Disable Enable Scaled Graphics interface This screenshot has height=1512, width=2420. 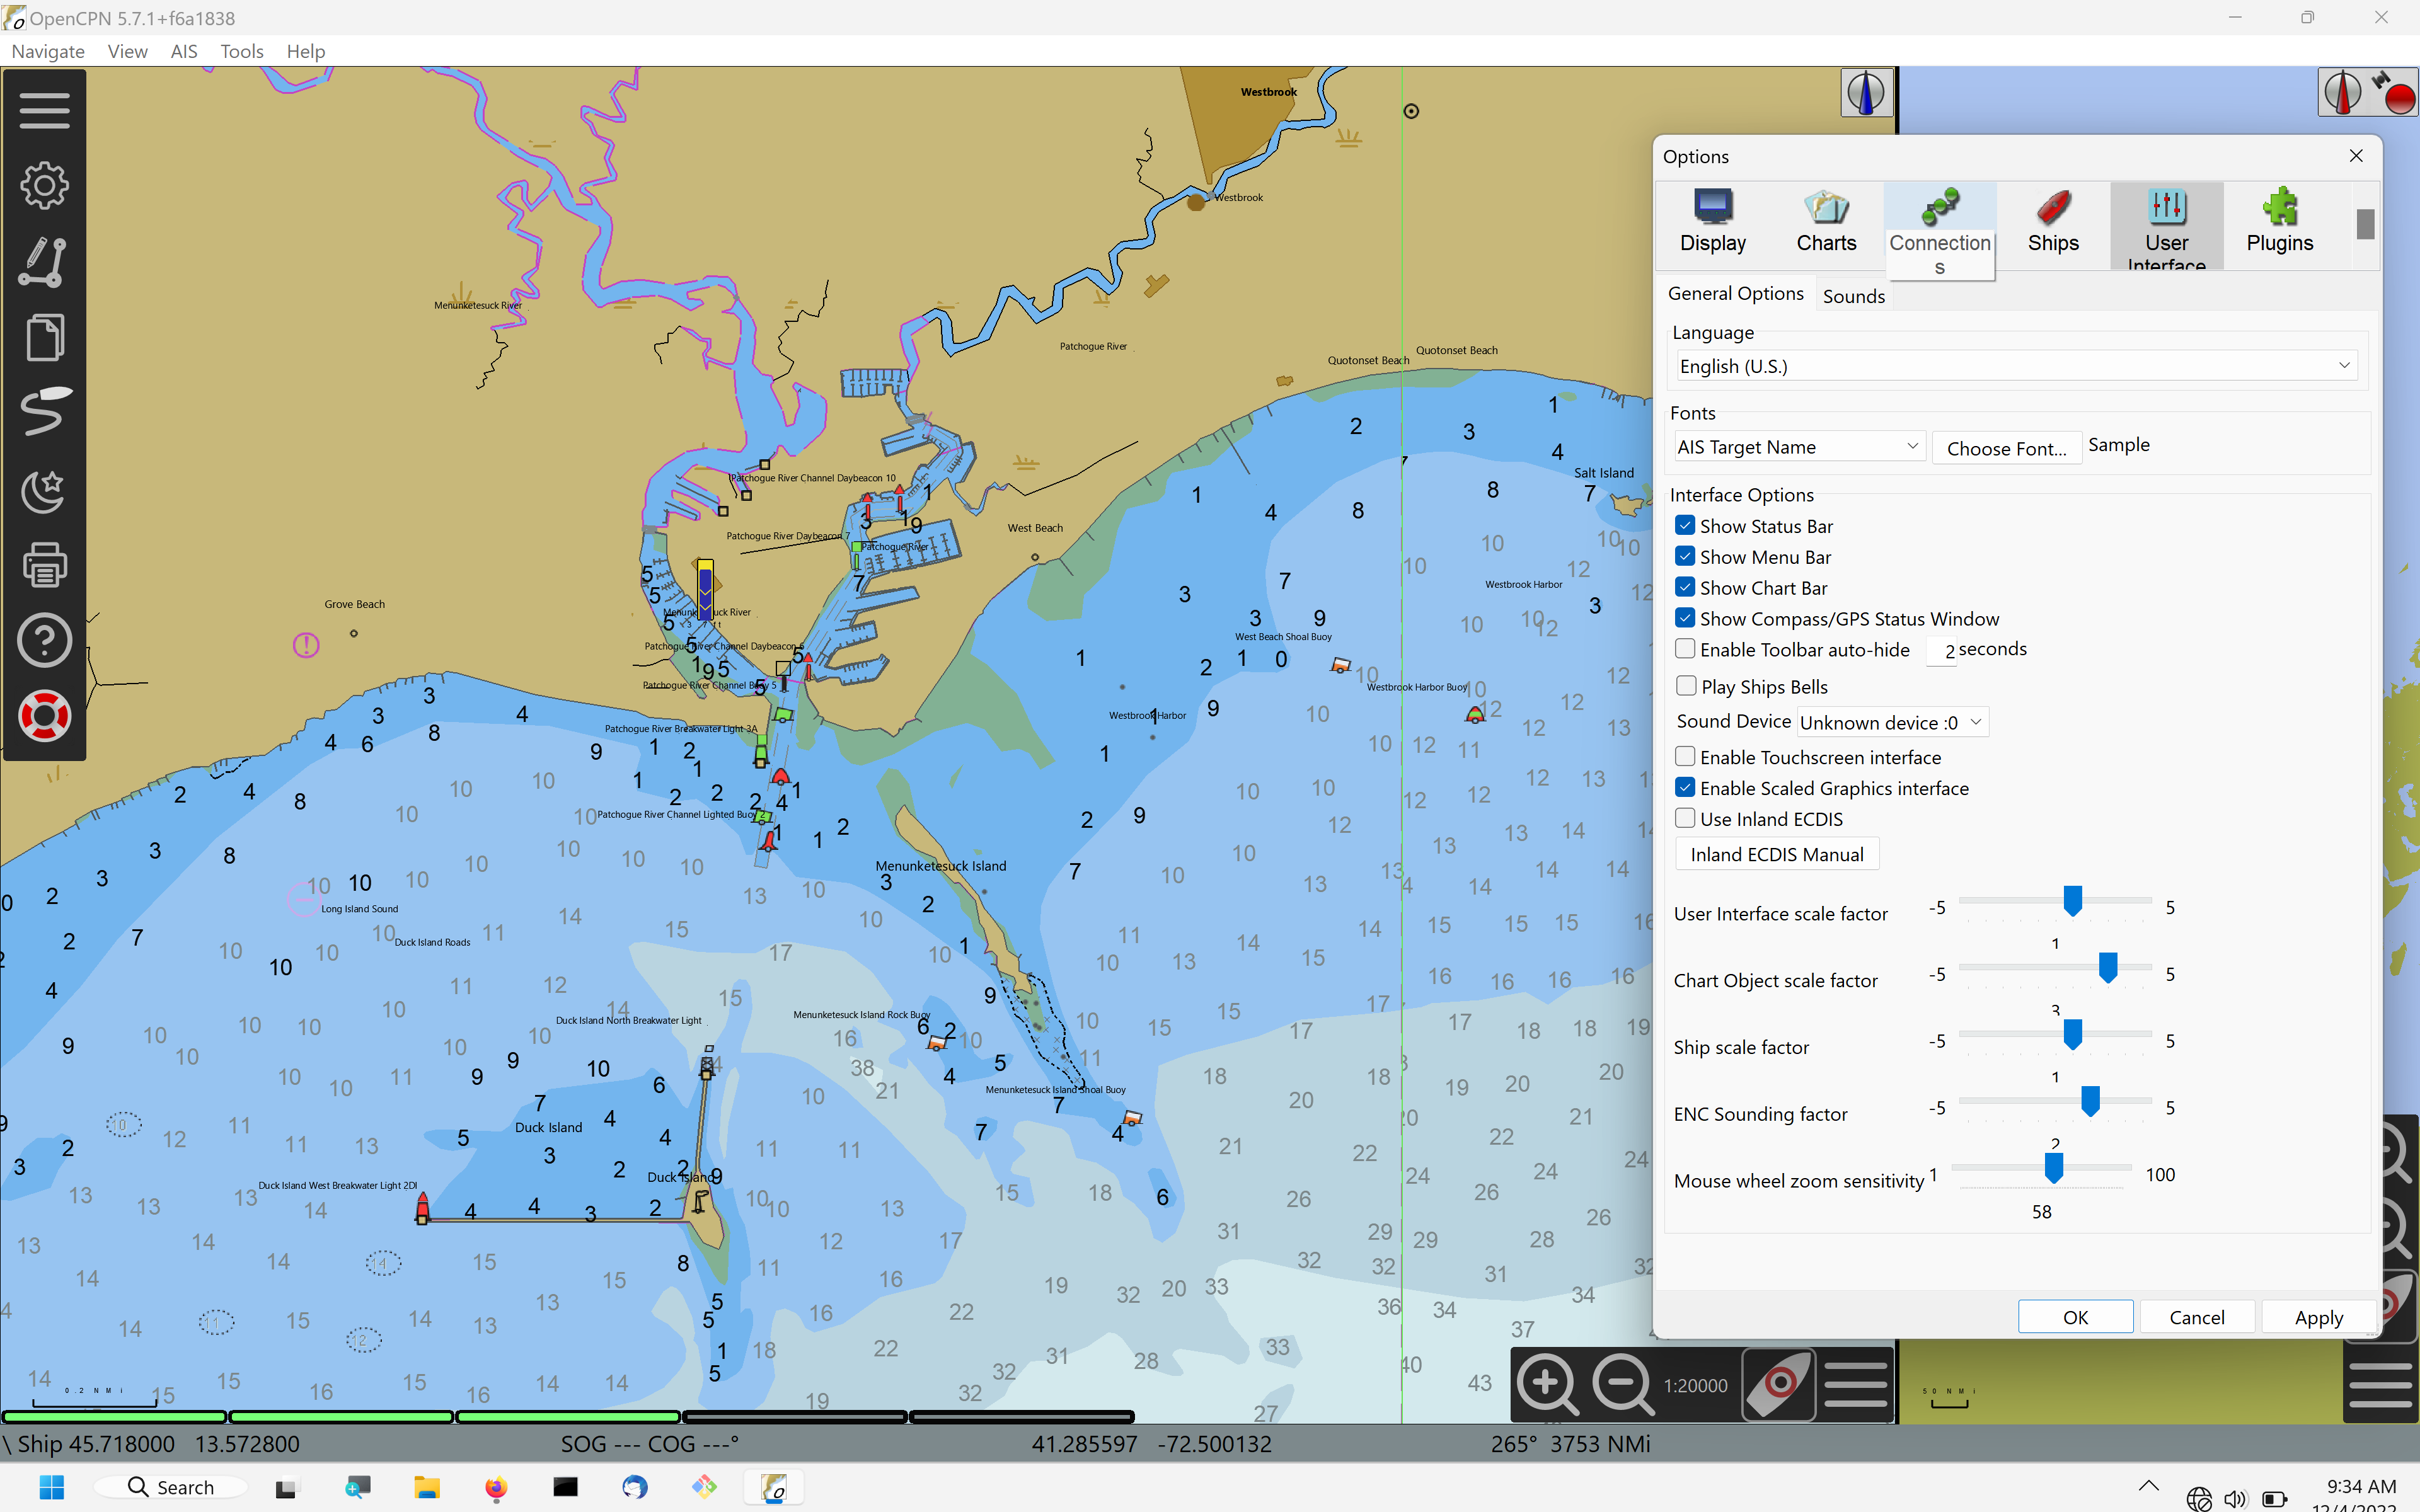click(x=1686, y=787)
